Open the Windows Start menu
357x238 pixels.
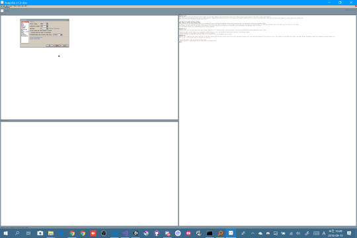click(5, 233)
